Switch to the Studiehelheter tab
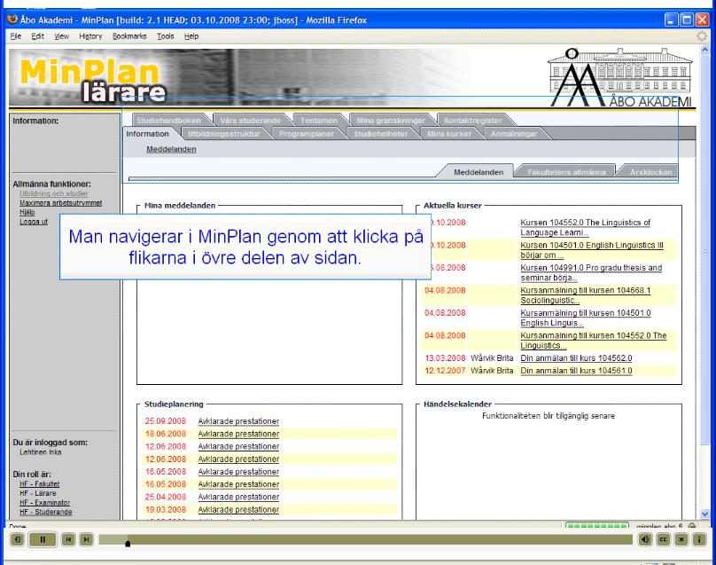The width and height of the screenshot is (716, 565). [x=380, y=133]
